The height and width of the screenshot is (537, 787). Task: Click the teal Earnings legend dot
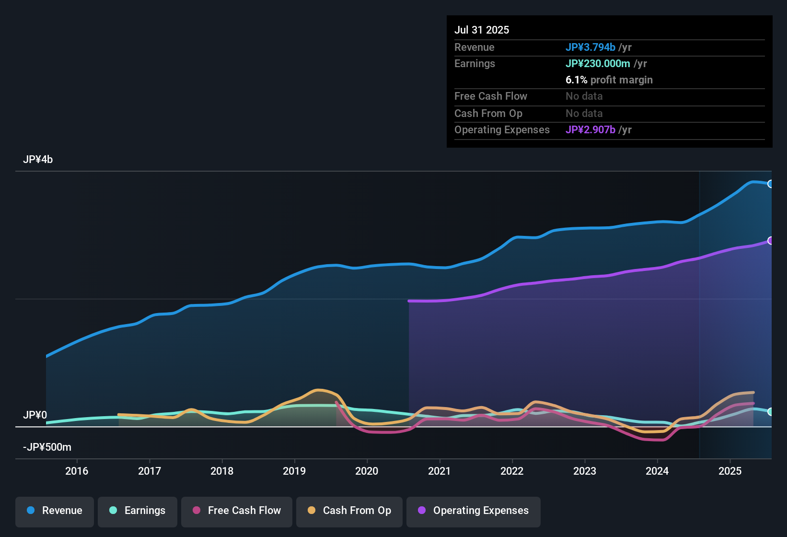click(113, 511)
